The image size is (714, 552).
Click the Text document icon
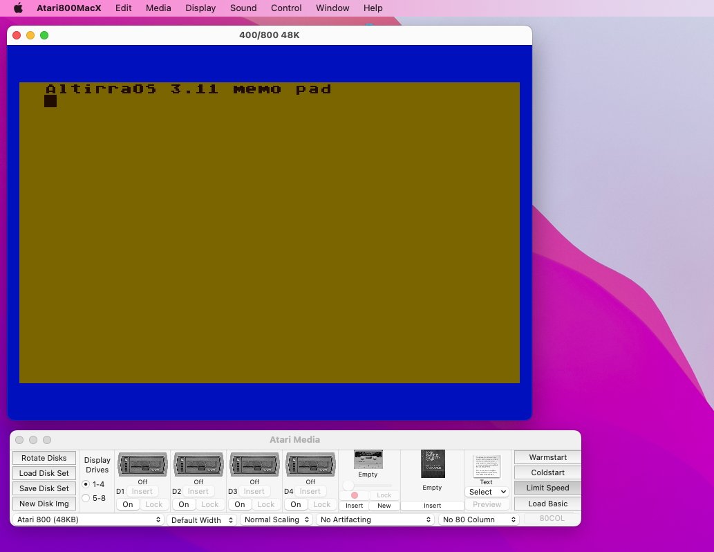click(487, 466)
